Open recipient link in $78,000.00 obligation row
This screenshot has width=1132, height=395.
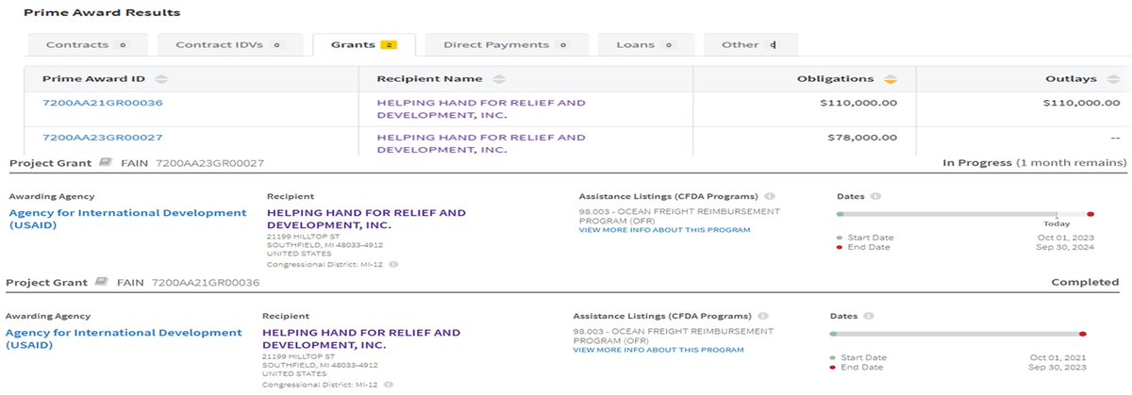(481, 143)
